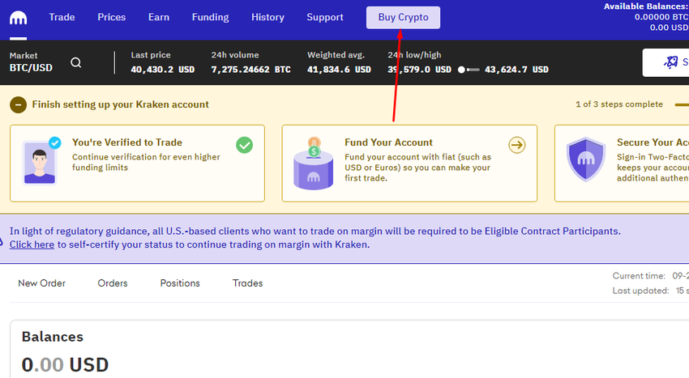Click the Kraken logo icon
689x378 pixels.
[x=18, y=19]
